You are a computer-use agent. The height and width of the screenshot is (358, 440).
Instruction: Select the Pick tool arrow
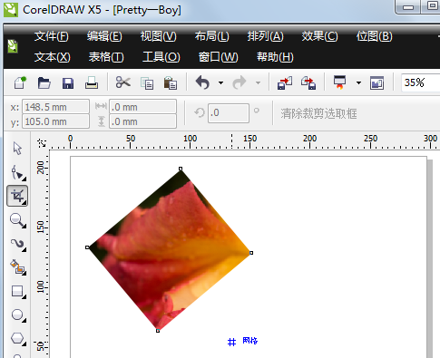(17, 148)
